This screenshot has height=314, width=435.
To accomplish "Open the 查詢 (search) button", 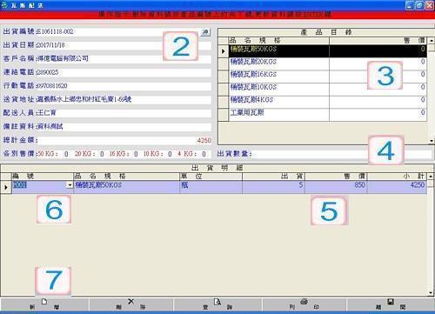I will tap(217, 304).
